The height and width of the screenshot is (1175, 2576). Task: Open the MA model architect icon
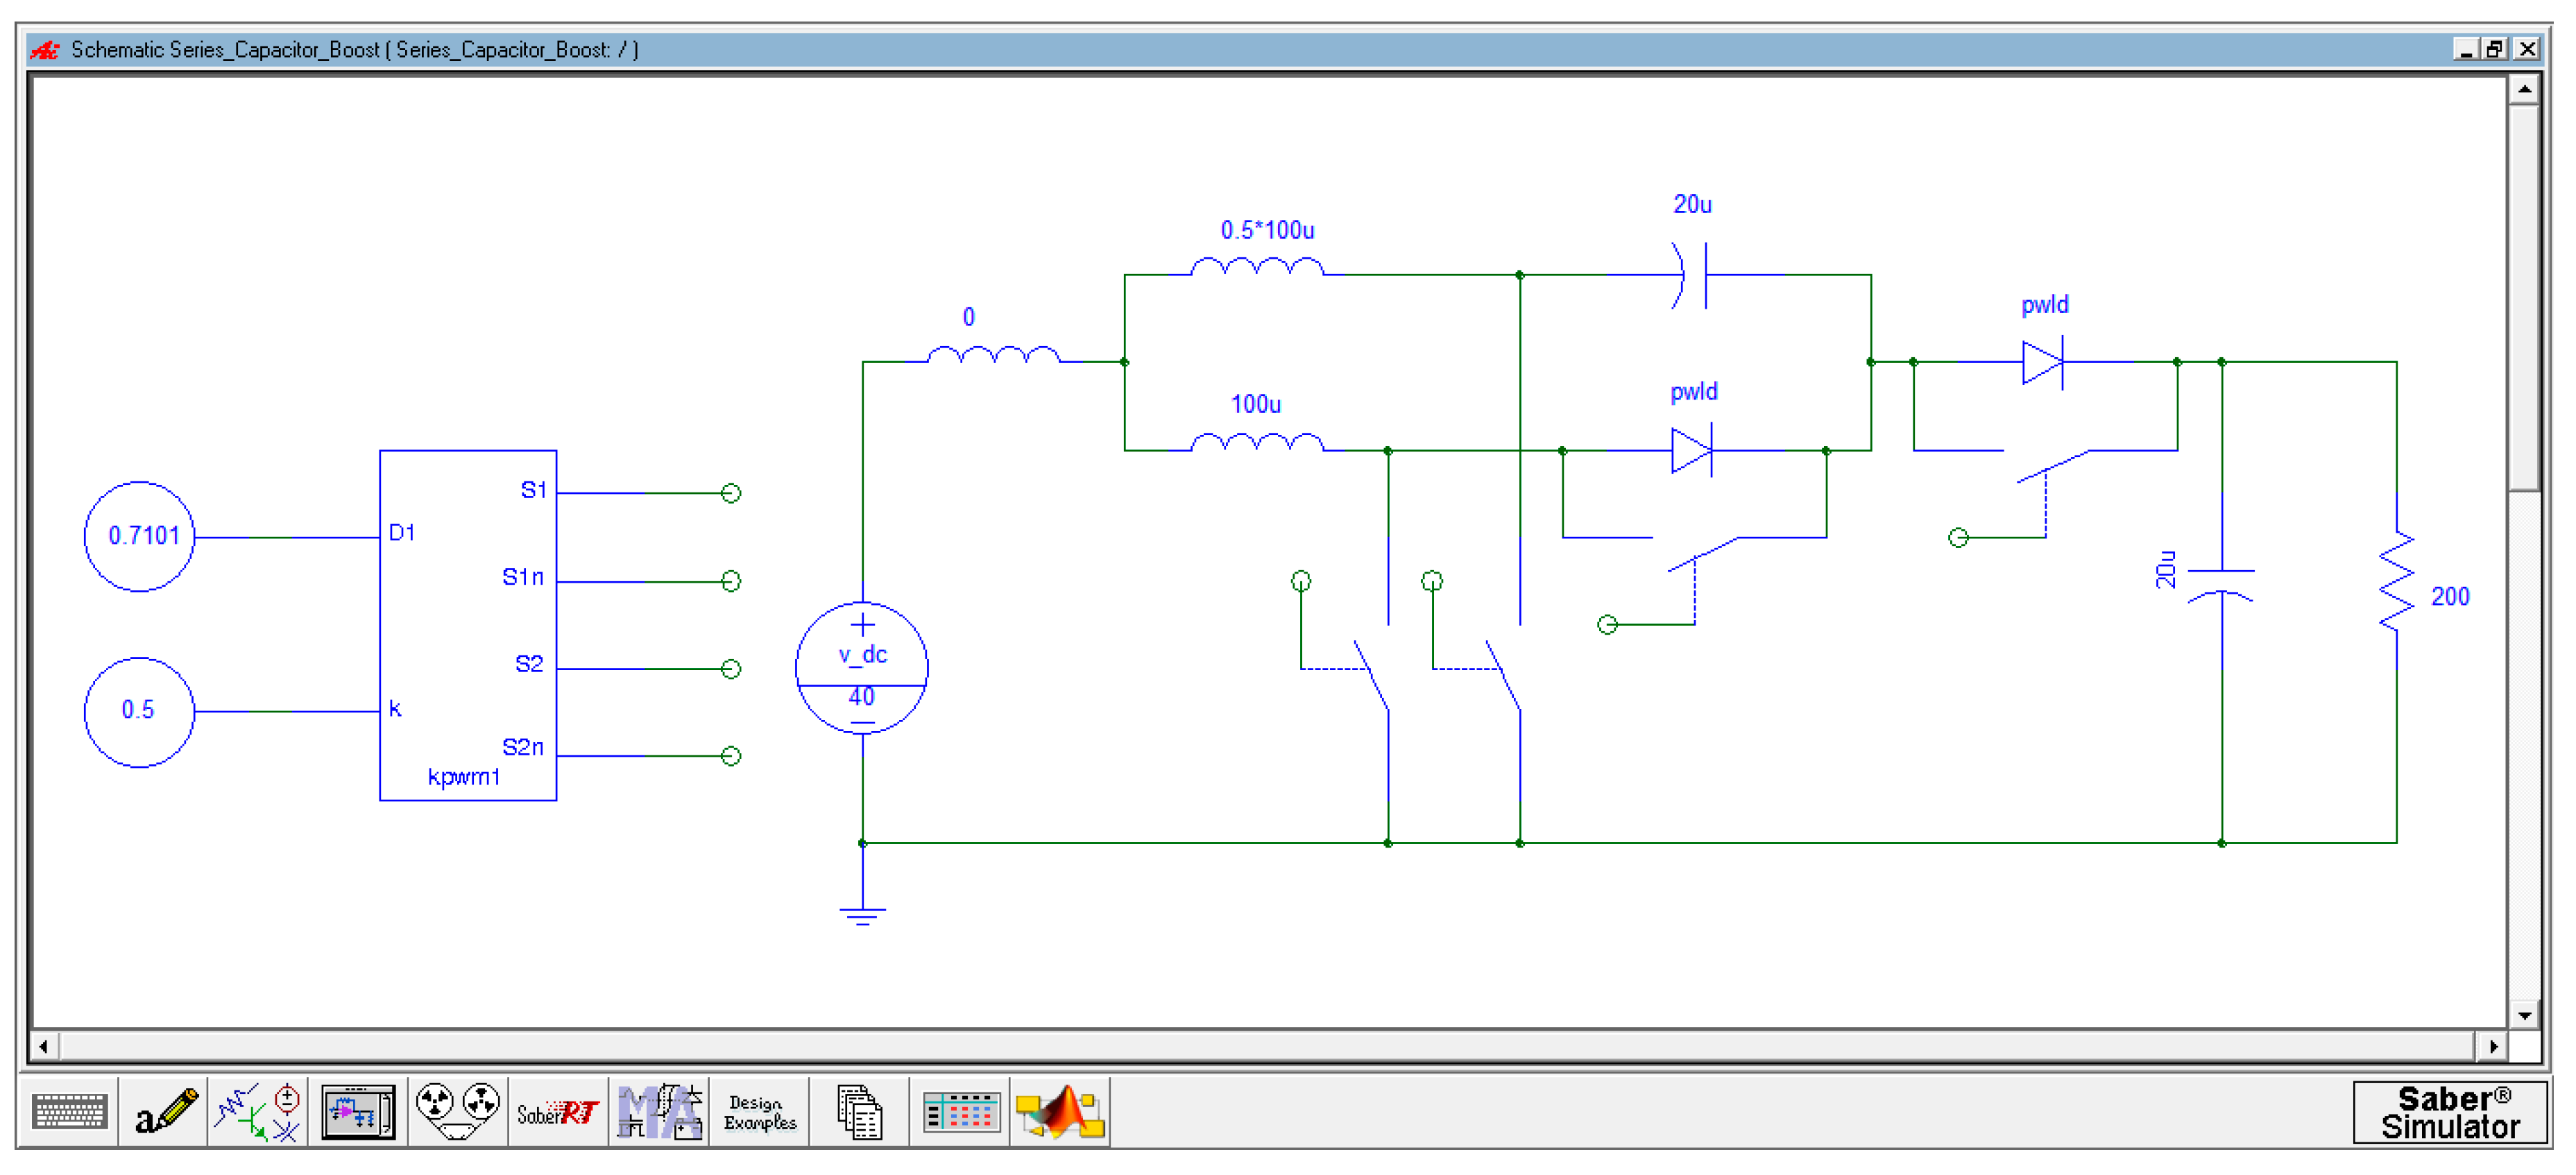659,1112
